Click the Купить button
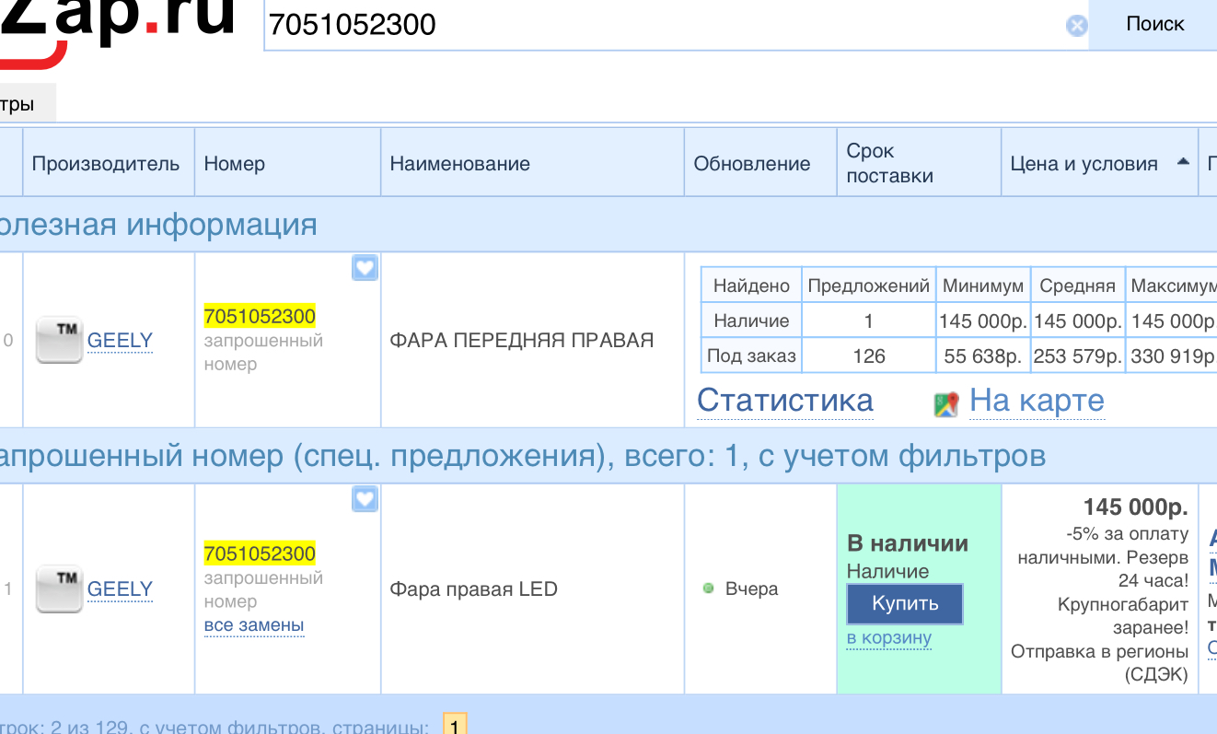Screen dimensions: 1217x734 [x=905, y=604]
